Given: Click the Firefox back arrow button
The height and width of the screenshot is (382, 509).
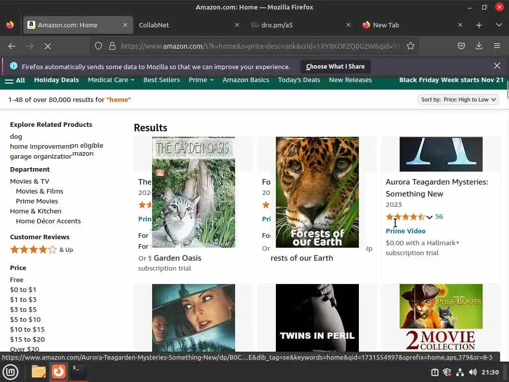Looking at the screenshot, I should click(x=12, y=46).
